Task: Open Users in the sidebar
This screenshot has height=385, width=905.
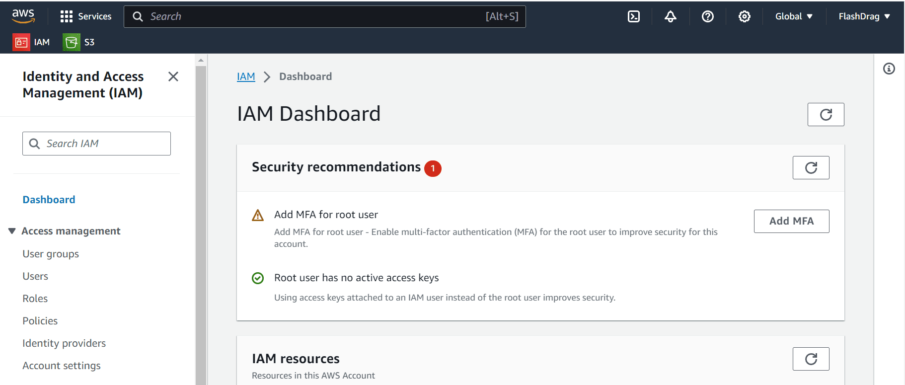Action: coord(35,276)
